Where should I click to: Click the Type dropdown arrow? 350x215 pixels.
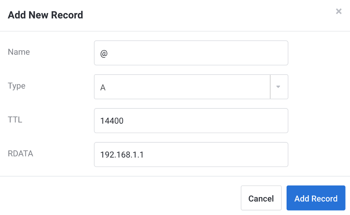tap(278, 87)
